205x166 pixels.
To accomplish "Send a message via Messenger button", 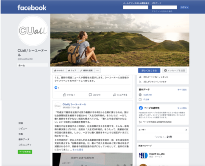I will pyautogui.click(x=174, y=70).
